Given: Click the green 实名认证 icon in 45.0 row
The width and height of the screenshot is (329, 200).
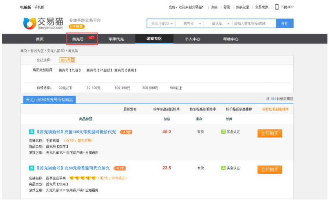Looking at the screenshot, I should (223, 132).
